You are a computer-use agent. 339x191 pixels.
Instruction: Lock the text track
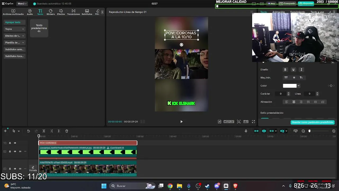tap(10, 143)
